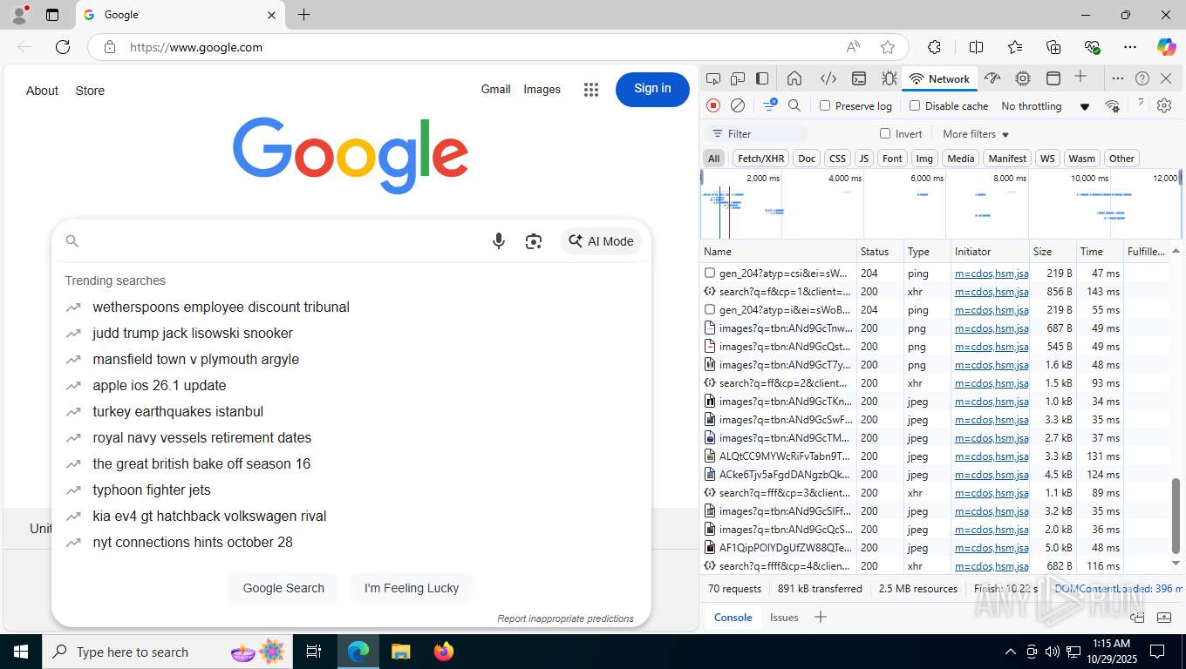Open the Sources bug icon tool

[x=889, y=78]
